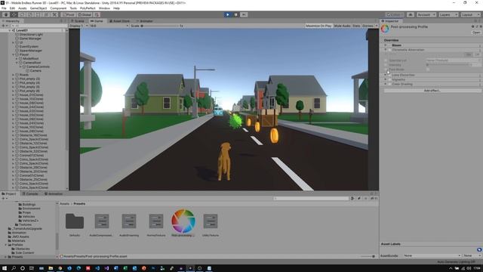Toggle the Vignette effect checkbox
483x272 pixels.
pos(389,79)
